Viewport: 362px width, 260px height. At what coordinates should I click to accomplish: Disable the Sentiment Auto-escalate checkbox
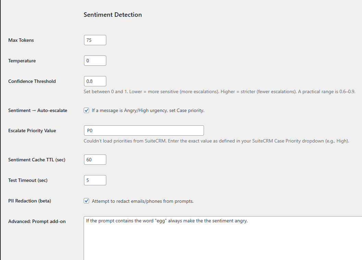pos(87,110)
